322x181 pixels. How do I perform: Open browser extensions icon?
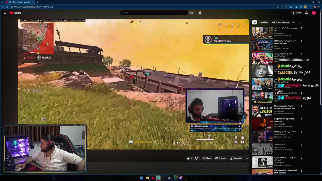pos(291,7)
